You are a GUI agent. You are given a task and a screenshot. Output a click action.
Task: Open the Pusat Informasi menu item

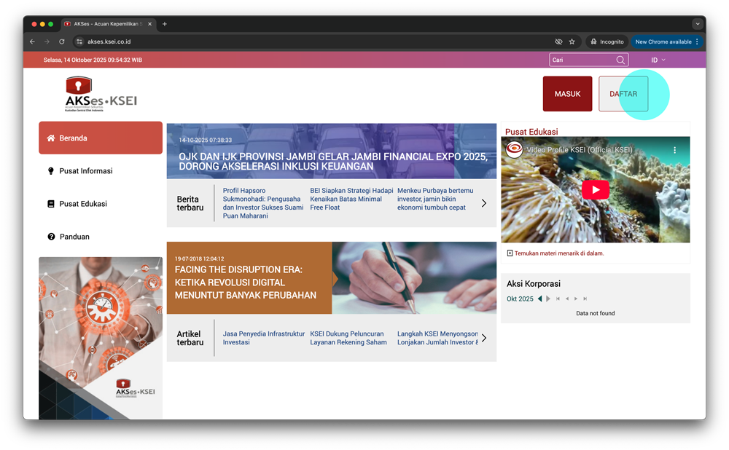(85, 171)
